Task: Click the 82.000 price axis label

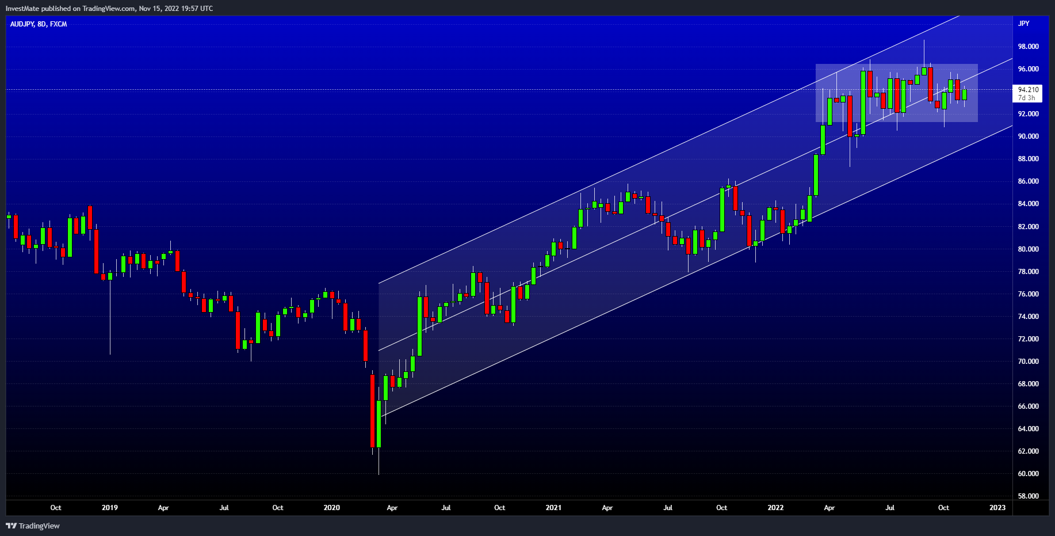Action: [x=1028, y=227]
